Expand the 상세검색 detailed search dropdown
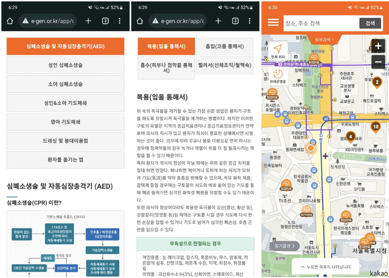The height and width of the screenshot is (278, 389). [323, 39]
